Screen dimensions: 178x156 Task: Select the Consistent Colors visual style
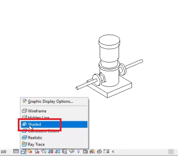point(54,131)
